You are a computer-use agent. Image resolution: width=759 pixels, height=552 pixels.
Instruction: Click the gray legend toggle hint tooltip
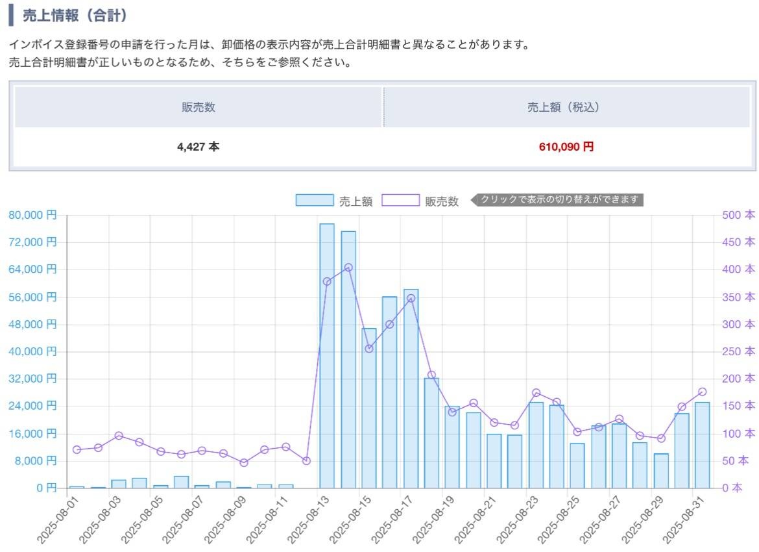coord(560,200)
